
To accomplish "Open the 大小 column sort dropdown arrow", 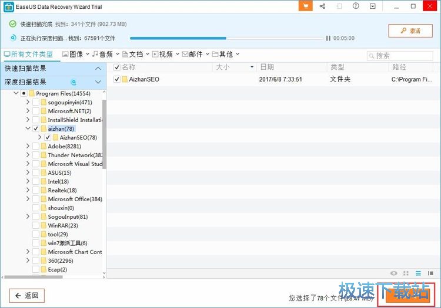I will click(x=252, y=67).
